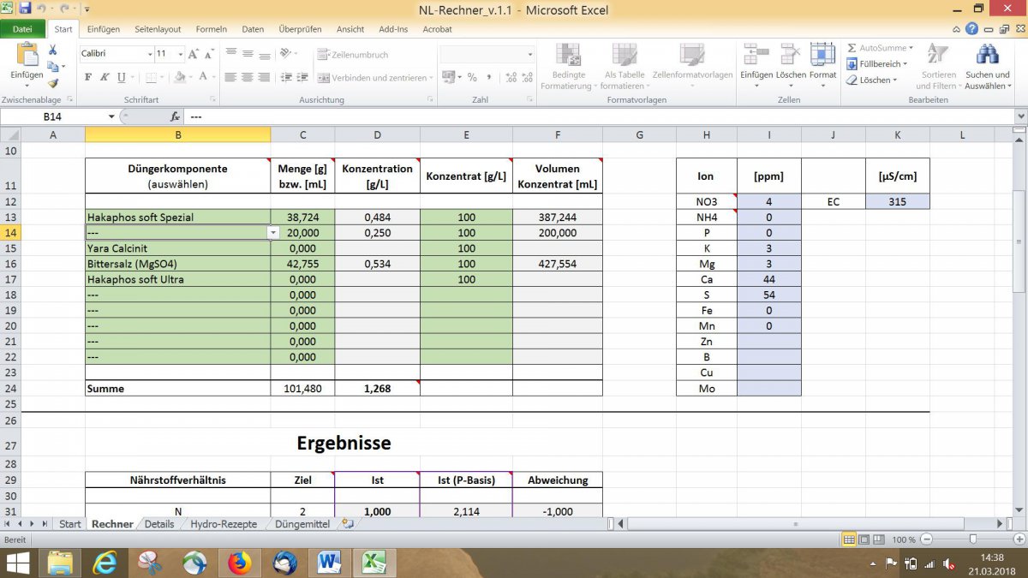
Task: Switch to the Formeln ribbon tab
Action: pos(212,29)
